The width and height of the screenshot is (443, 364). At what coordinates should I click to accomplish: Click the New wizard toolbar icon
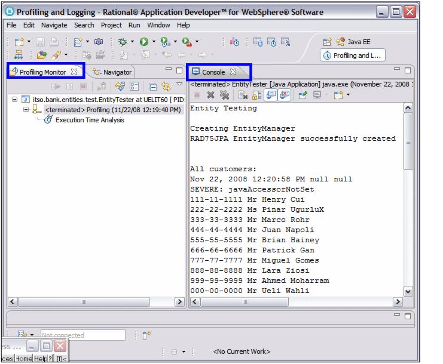[x=19, y=42]
